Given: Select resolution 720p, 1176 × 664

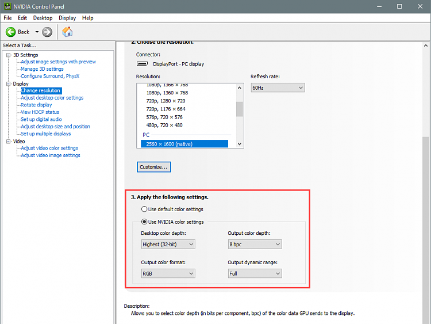Looking at the screenshot, I should pos(166,109).
